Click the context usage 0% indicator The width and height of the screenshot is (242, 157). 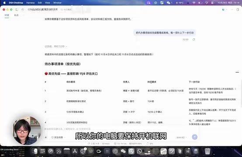150,143
